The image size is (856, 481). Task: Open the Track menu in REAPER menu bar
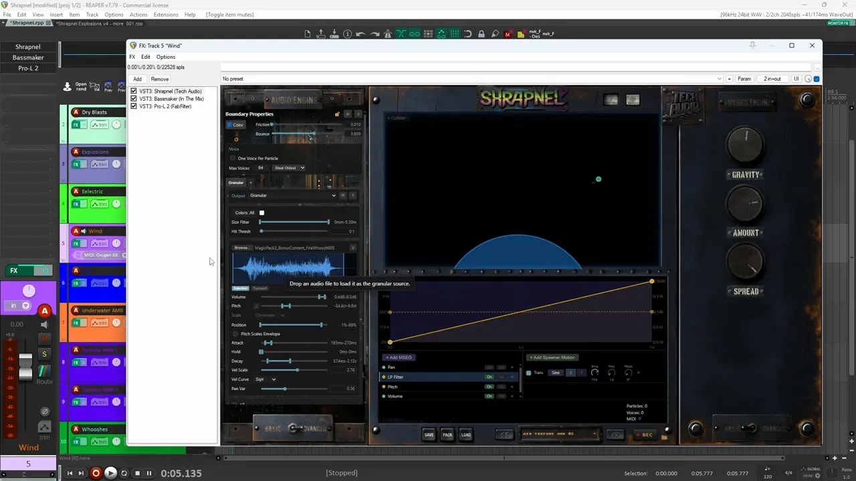[92, 14]
